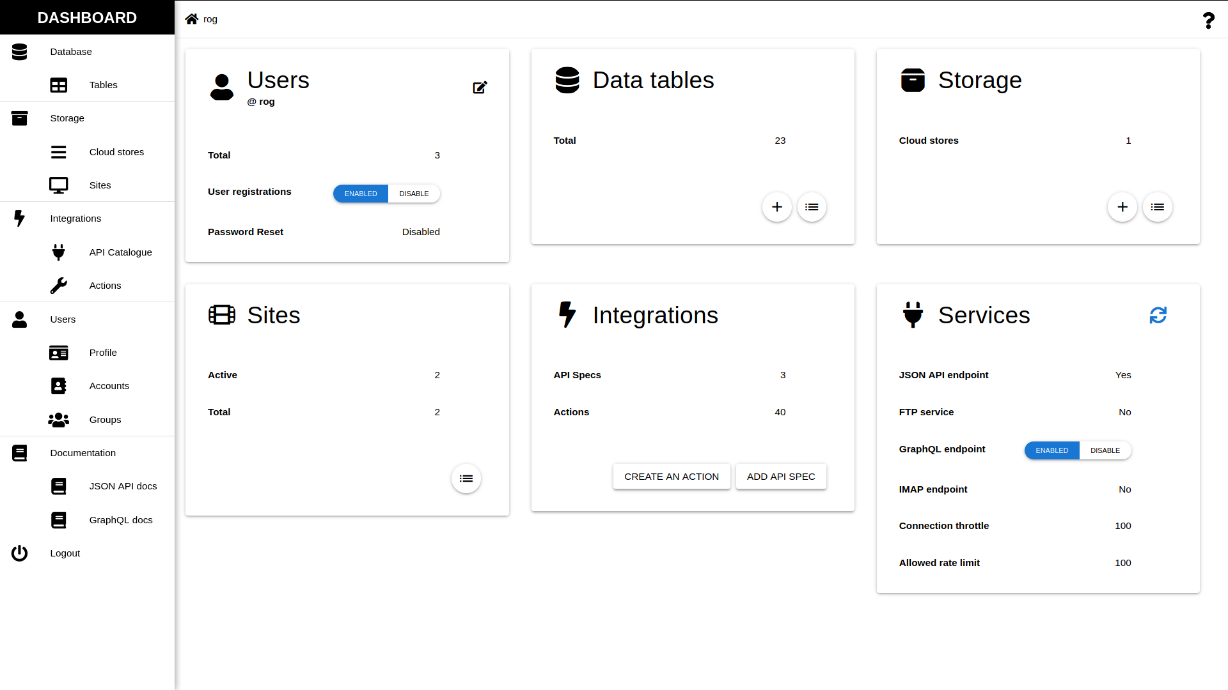Click the plus button in Data tables
This screenshot has height=690, width=1228.
point(776,207)
